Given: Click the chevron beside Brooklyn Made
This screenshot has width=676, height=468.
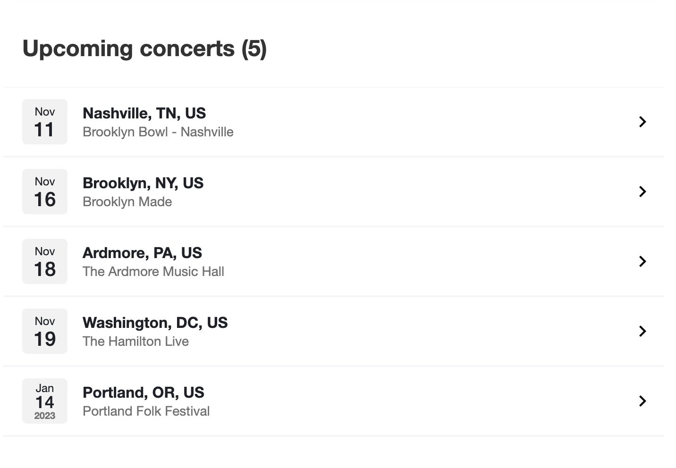Looking at the screenshot, I should (642, 192).
